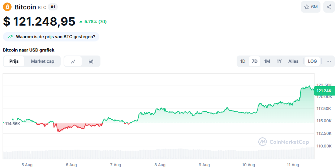Click the 110.00K y-axis label
Image resolution: width=336 pixels, height=168 pixels.
[x=324, y=146]
